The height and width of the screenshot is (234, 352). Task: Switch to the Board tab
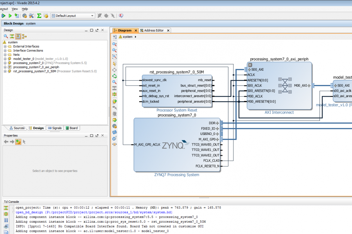tap(72, 128)
